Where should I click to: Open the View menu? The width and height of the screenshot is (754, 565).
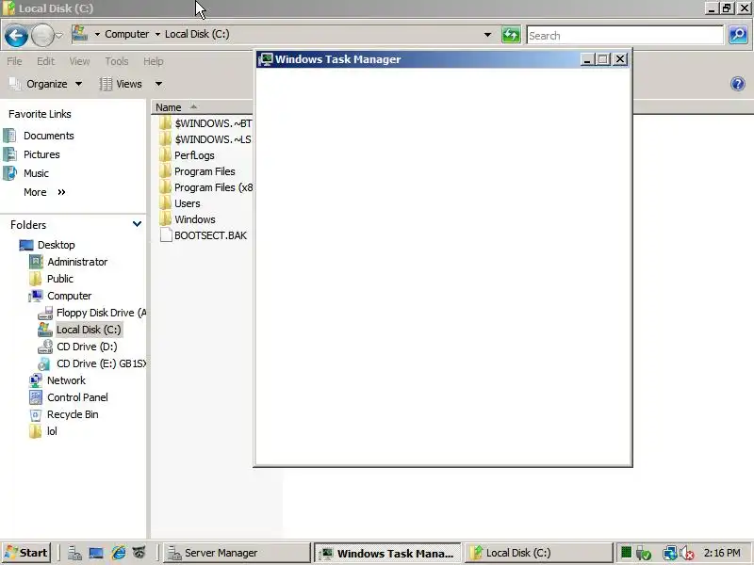click(x=79, y=61)
